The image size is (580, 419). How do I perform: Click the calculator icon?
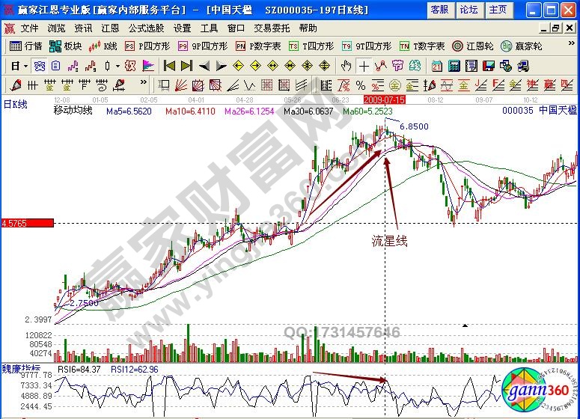point(455,65)
